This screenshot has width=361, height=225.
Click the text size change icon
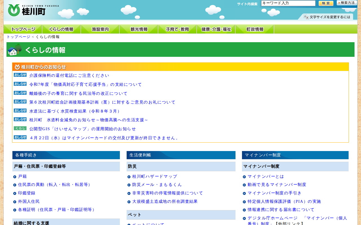pyautogui.click(x=306, y=17)
